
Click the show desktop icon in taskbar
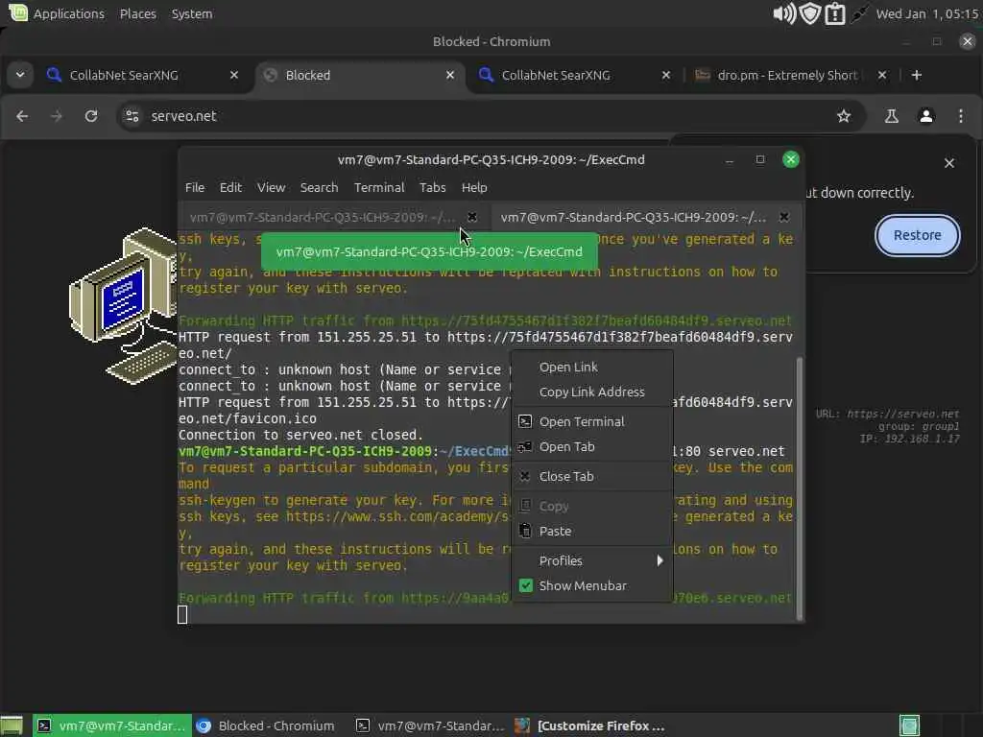coord(12,725)
